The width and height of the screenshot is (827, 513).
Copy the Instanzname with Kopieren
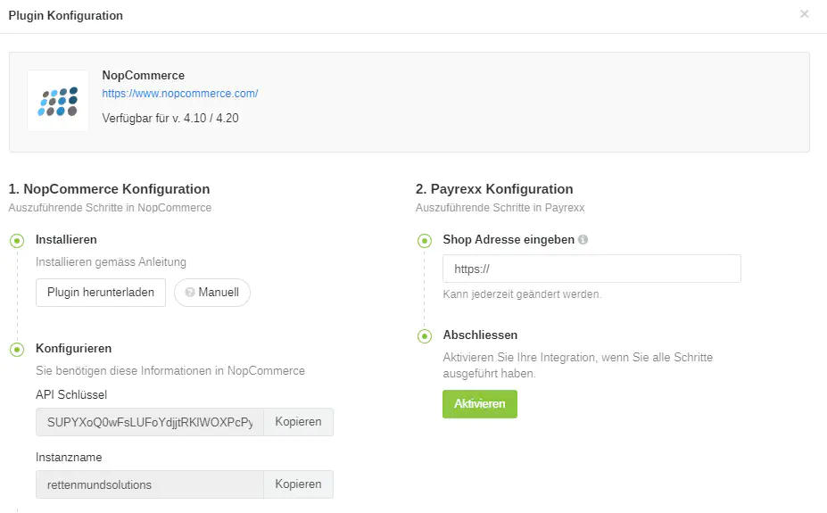tap(298, 484)
